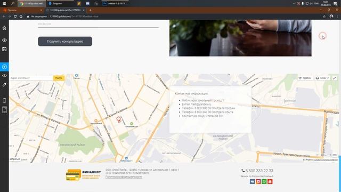Bookmark the page with the star icon

pyautogui.click(x=324, y=17)
